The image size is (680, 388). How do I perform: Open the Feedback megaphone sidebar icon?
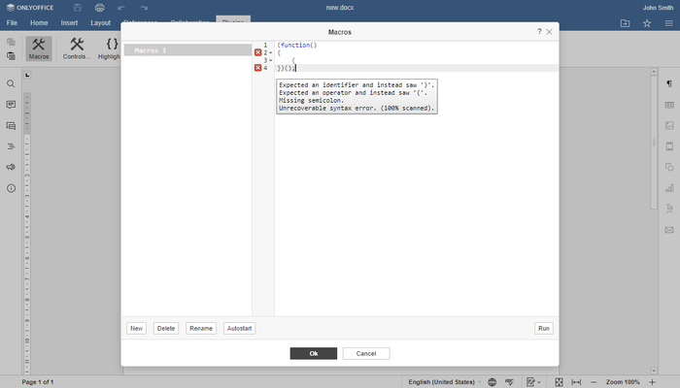11,167
